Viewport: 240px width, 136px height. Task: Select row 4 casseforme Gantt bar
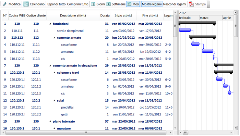195,44
